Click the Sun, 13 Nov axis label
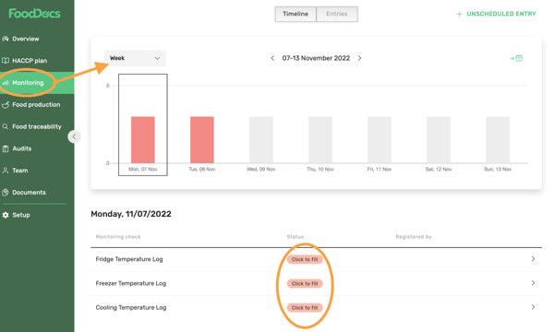Screen dimensions: 554x332 pyautogui.click(x=498, y=170)
